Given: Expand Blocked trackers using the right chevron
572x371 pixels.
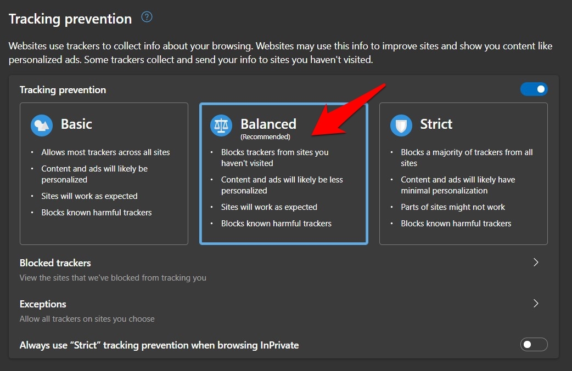Looking at the screenshot, I should pyautogui.click(x=536, y=262).
